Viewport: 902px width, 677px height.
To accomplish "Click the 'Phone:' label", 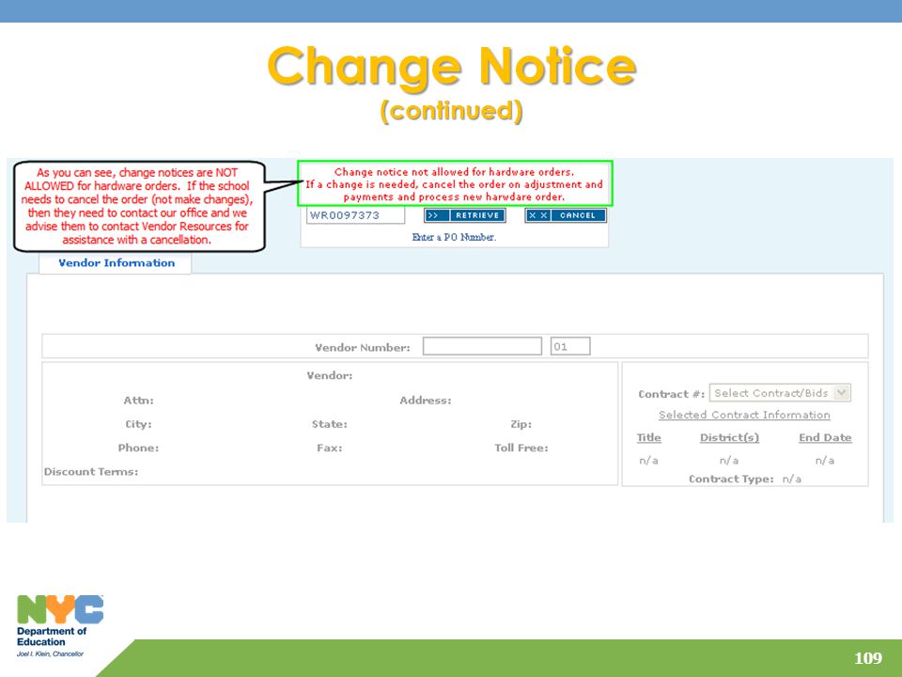I will pos(138,448).
